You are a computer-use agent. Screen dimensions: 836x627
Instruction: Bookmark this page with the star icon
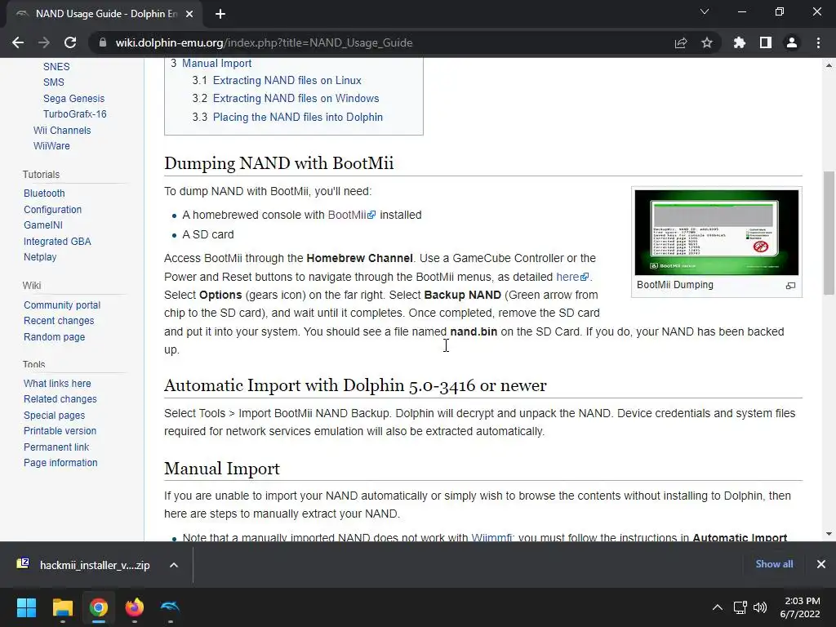point(707,42)
